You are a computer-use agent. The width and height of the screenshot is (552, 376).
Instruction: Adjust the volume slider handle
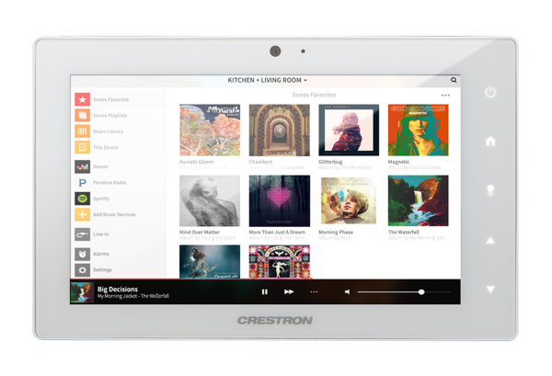(x=421, y=292)
